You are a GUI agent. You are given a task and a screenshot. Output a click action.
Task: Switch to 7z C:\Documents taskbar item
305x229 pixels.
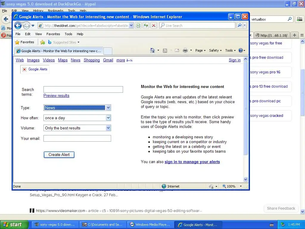(x=103, y=225)
